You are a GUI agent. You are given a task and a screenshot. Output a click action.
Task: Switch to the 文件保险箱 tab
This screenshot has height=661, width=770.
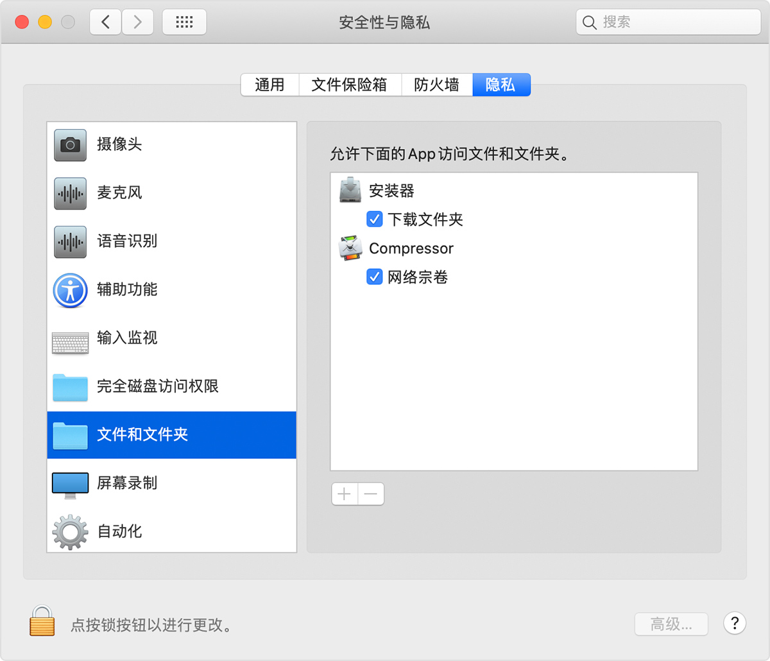(350, 84)
